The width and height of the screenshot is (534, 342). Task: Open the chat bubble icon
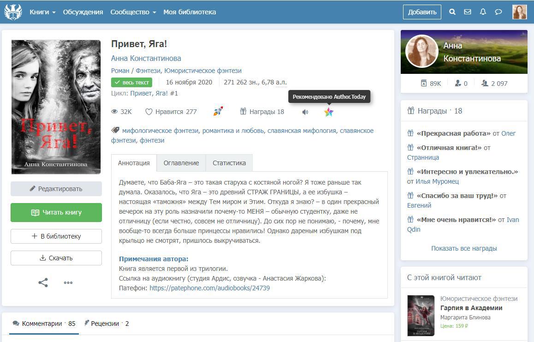[498, 12]
